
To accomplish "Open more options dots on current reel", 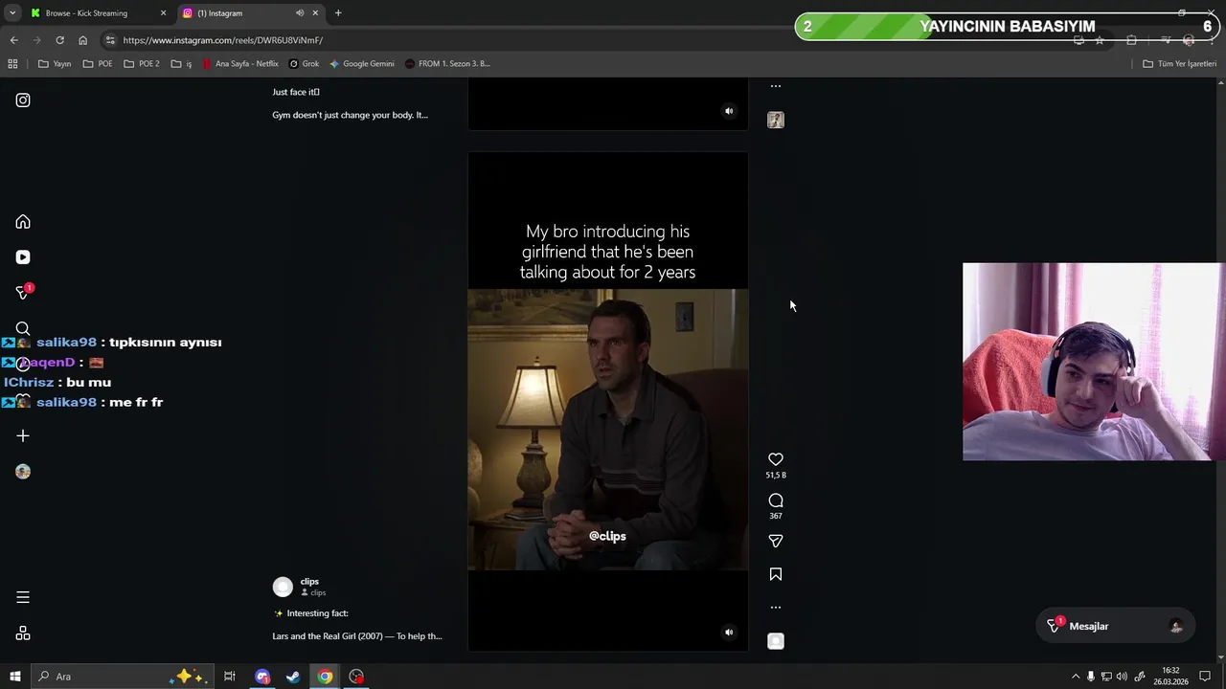I will click(x=776, y=608).
